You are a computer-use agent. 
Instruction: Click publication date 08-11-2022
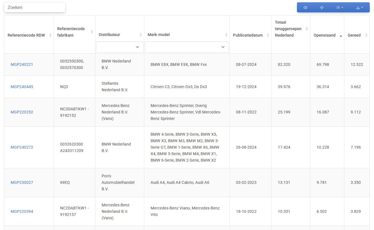[246, 112]
